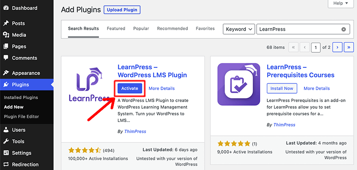
Task: Click "100,000+ Active Installations" text
Action: (98, 158)
